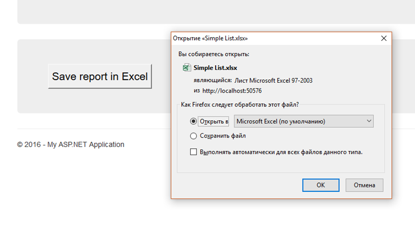
Task: Open the Microsoft Excel (по умолчанию) combo box
Action: [303, 121]
